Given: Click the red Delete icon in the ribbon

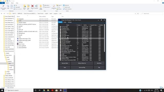Looking at the screenshot, I should (x=33, y=7).
